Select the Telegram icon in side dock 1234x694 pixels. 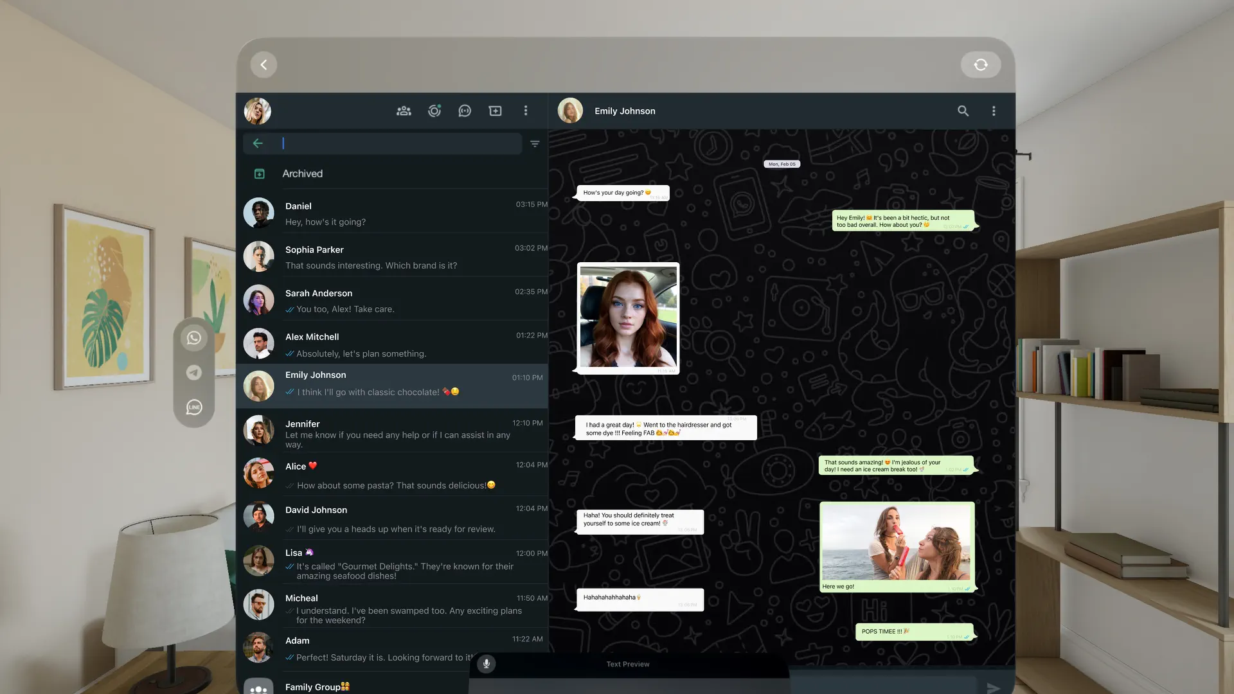click(x=194, y=373)
